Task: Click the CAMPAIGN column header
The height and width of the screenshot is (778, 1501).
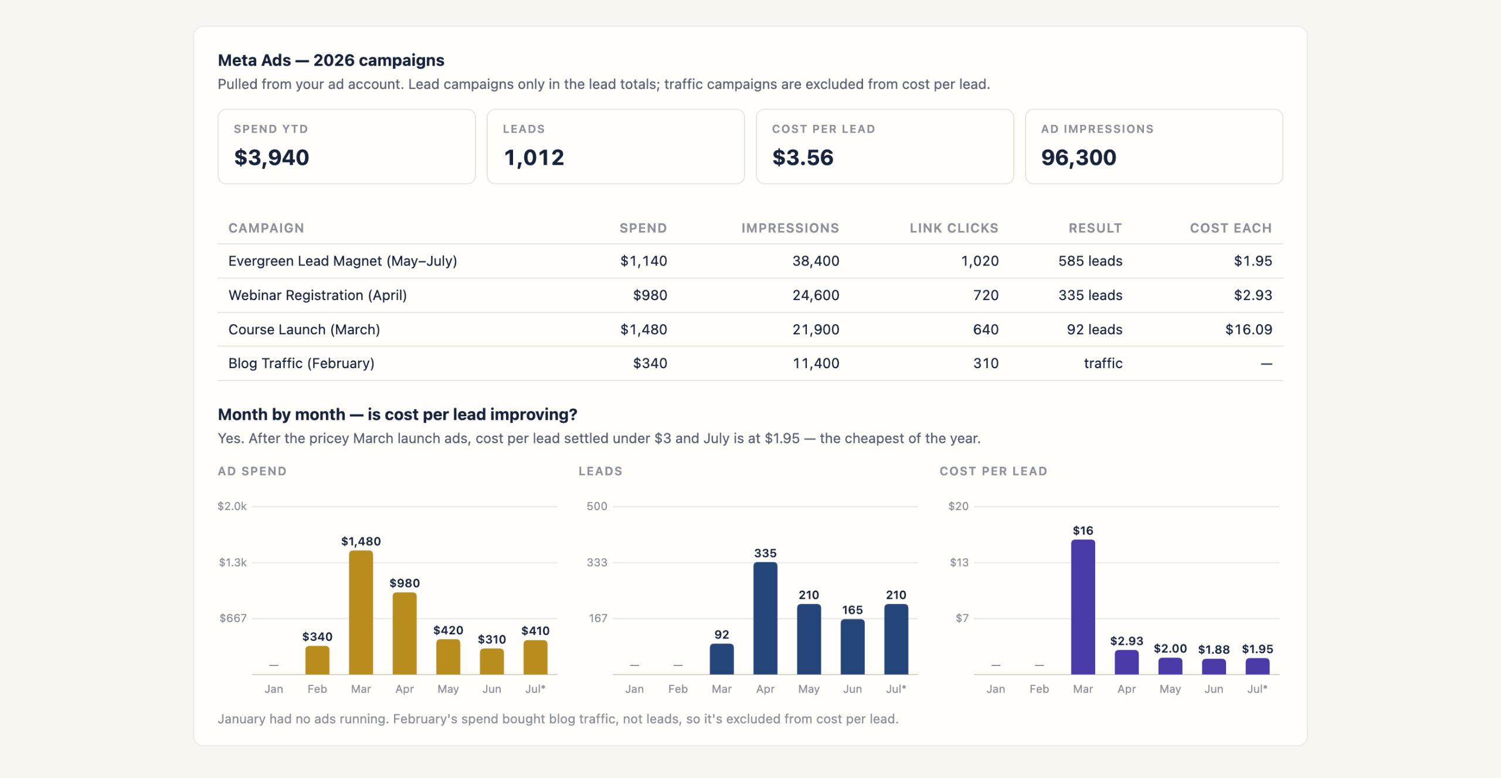Action: point(266,228)
